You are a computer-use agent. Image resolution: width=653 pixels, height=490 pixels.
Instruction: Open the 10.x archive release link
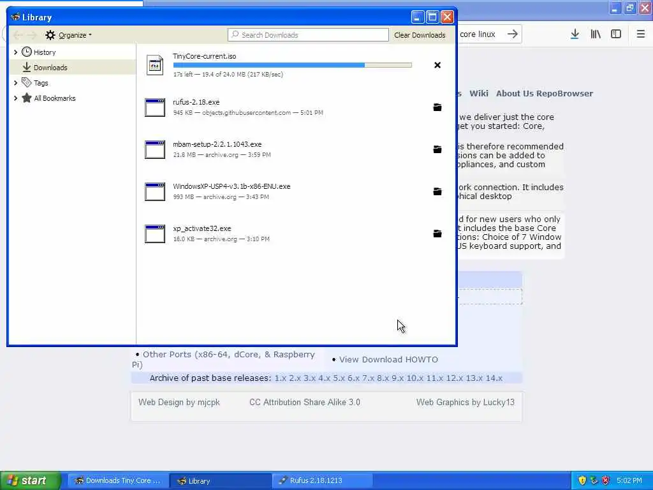[415, 378]
